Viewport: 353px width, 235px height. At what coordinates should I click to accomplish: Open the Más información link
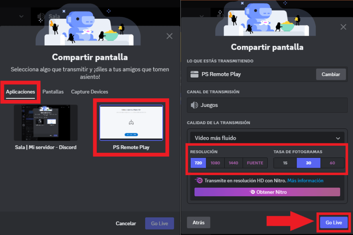tap(305, 181)
